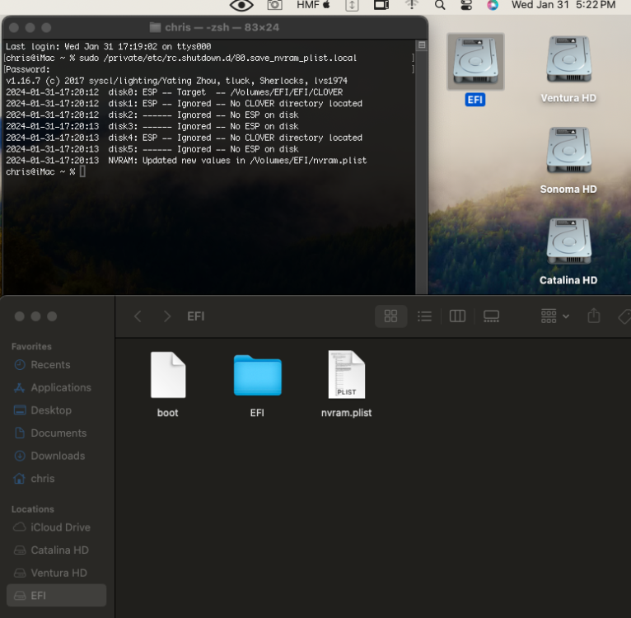
Task: Click the disk0 ESP Target line
Action: click(x=175, y=92)
